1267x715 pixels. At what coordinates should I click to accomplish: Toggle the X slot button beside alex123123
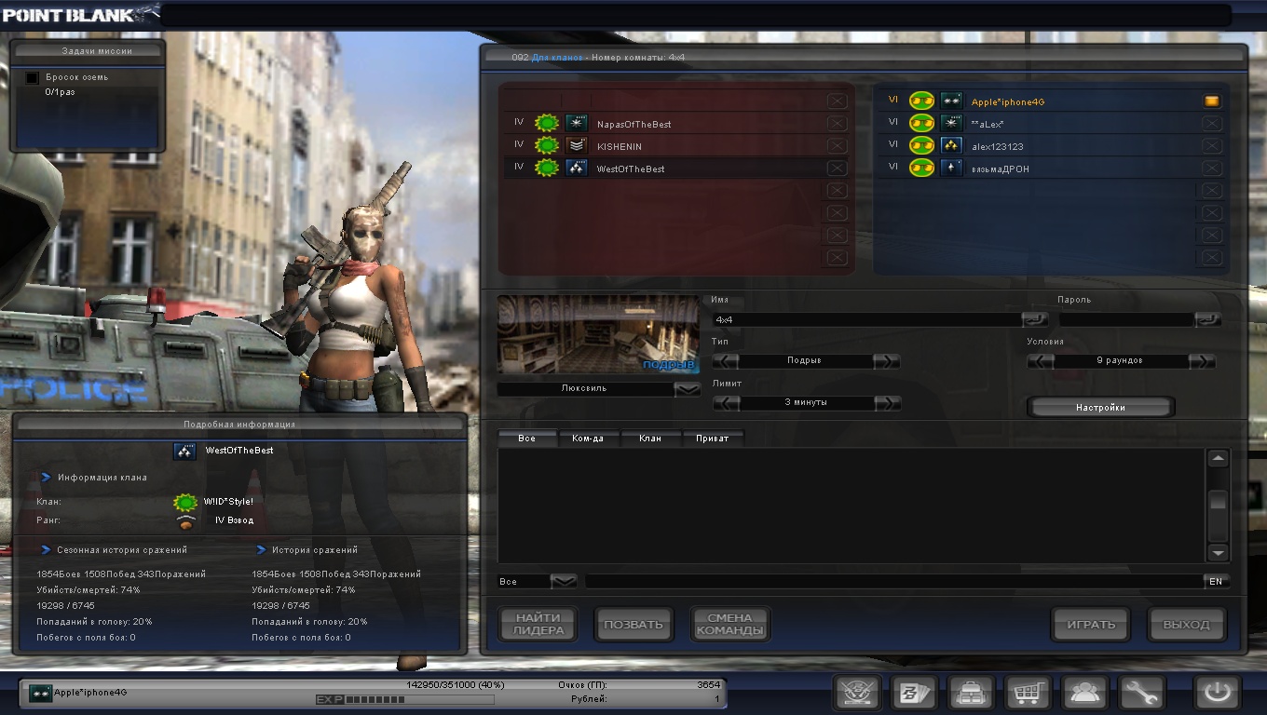1211,146
